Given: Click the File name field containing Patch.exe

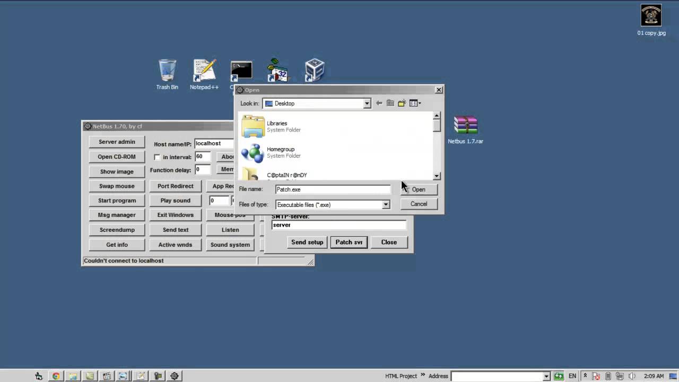Looking at the screenshot, I should (333, 189).
